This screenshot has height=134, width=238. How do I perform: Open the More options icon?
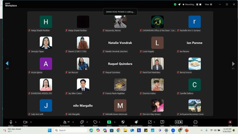(x=195, y=122)
